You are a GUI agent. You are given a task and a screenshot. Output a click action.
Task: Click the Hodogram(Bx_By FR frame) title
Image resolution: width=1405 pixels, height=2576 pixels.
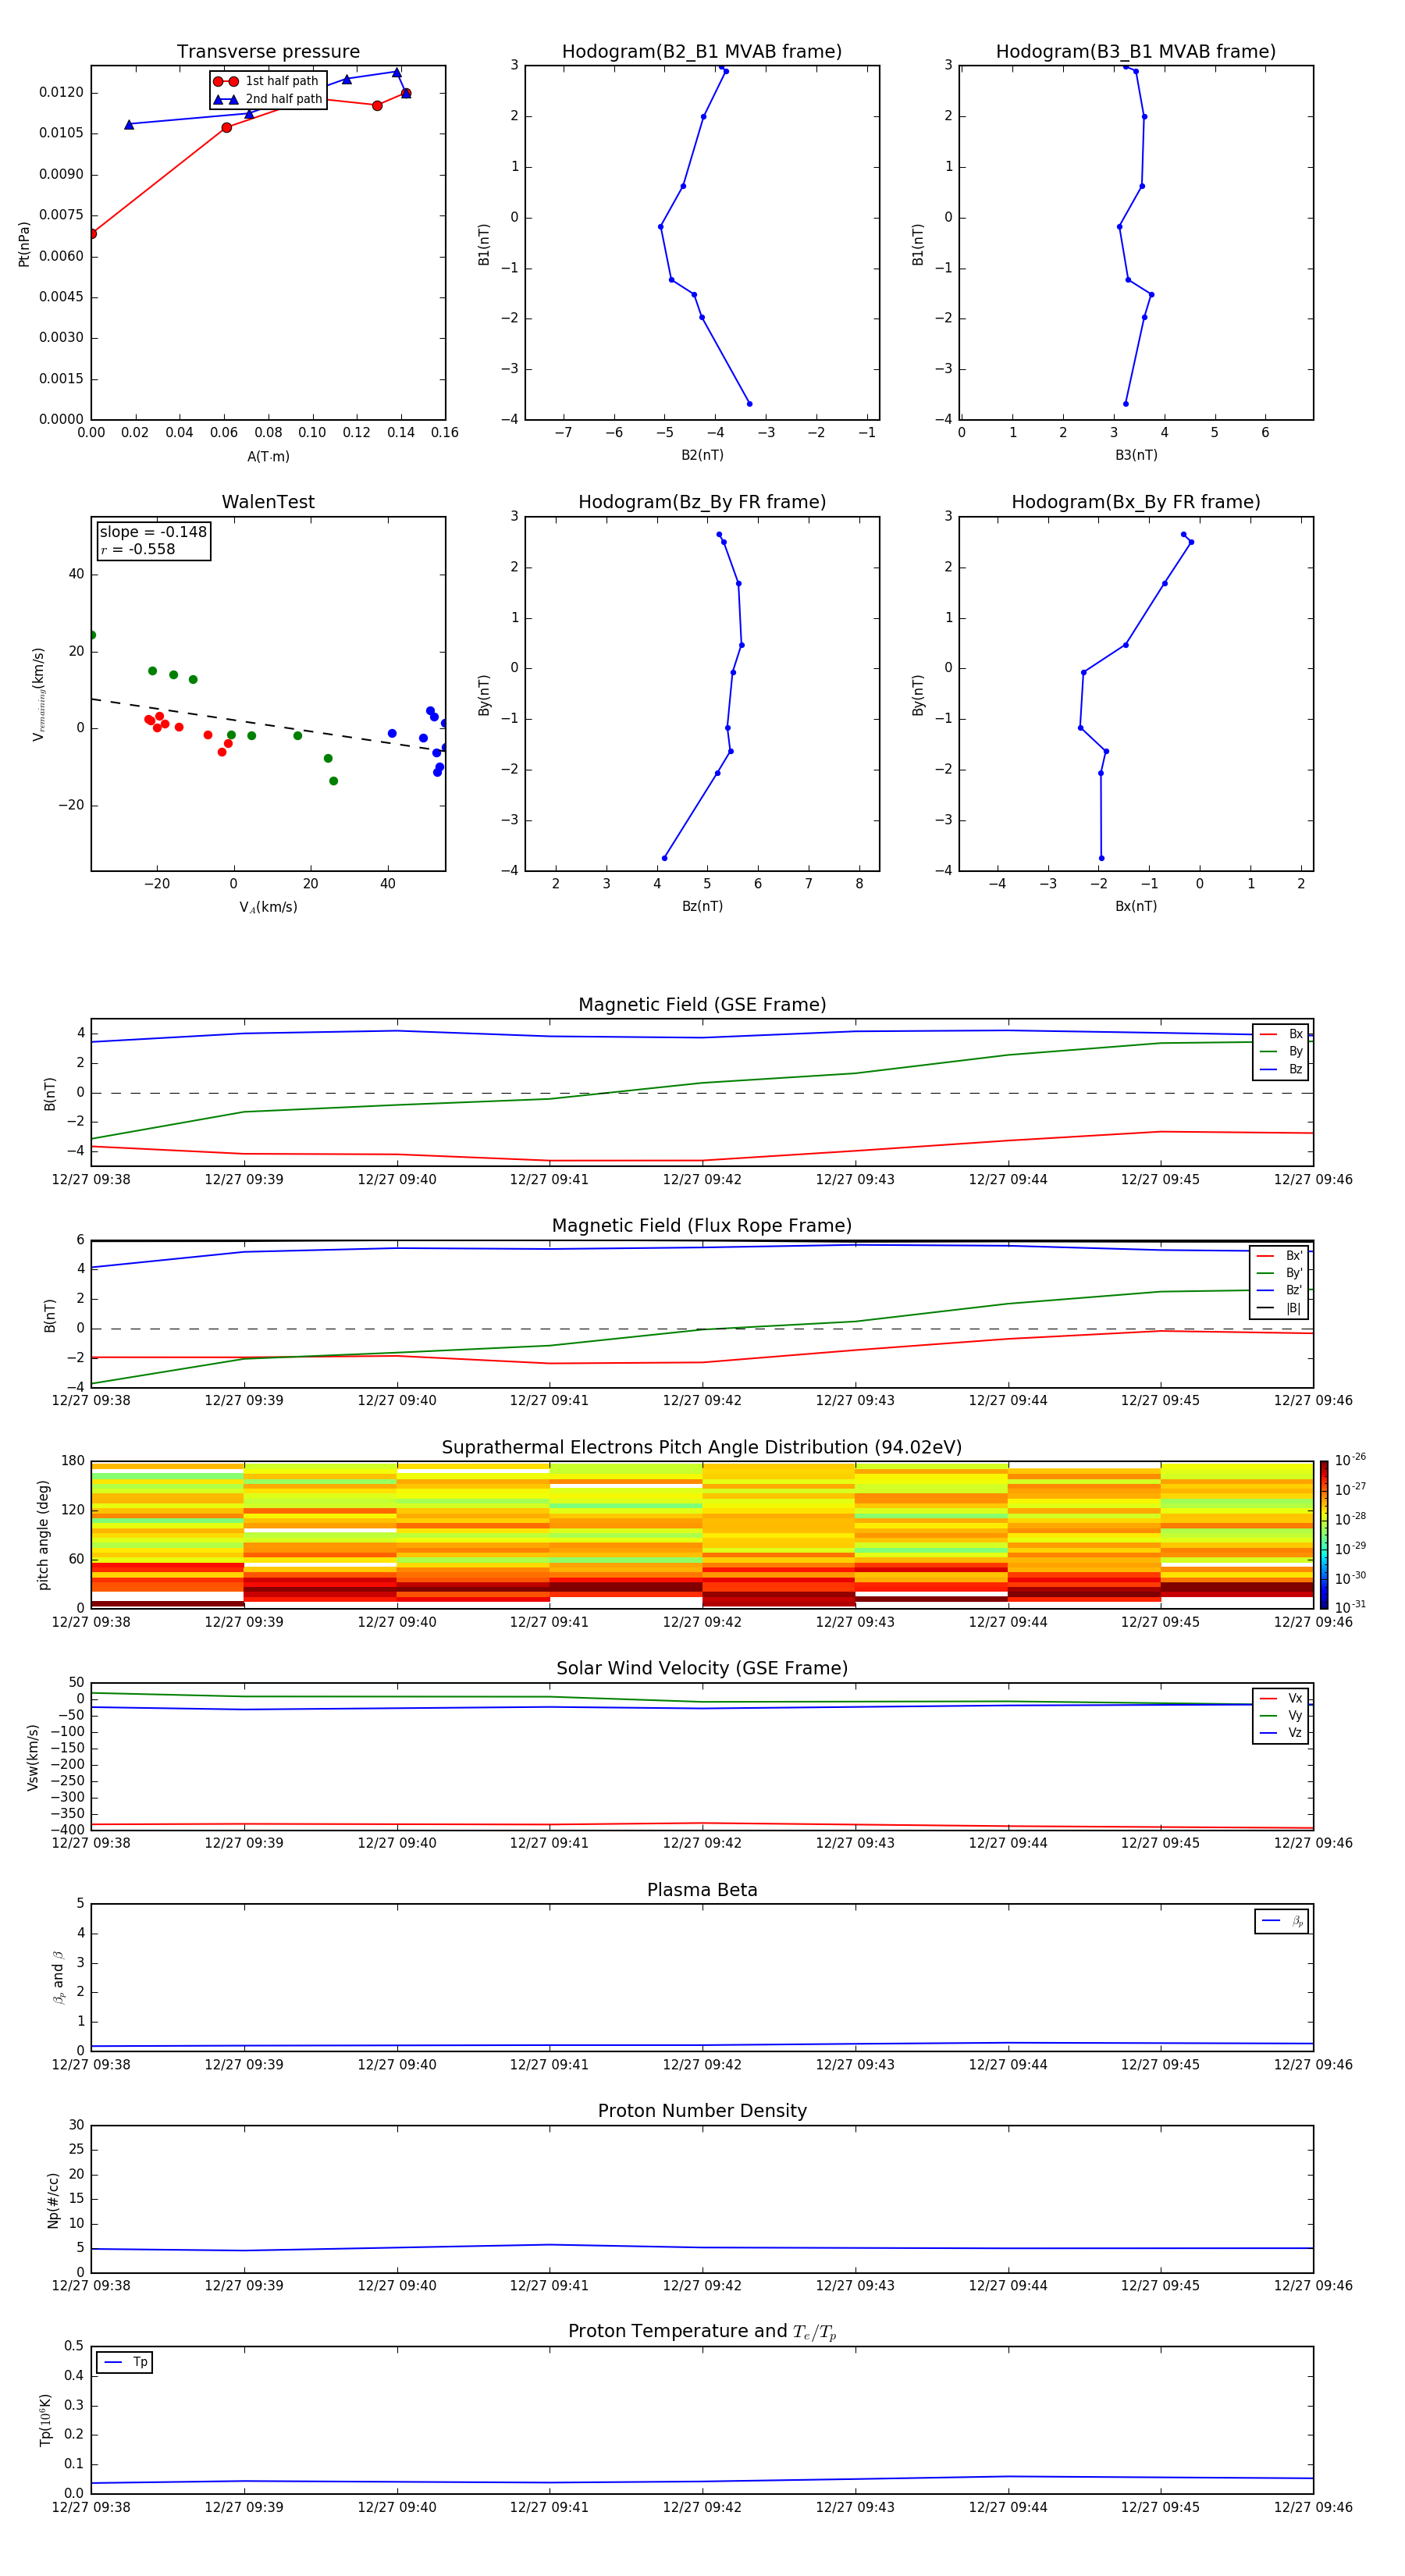click(x=1136, y=502)
